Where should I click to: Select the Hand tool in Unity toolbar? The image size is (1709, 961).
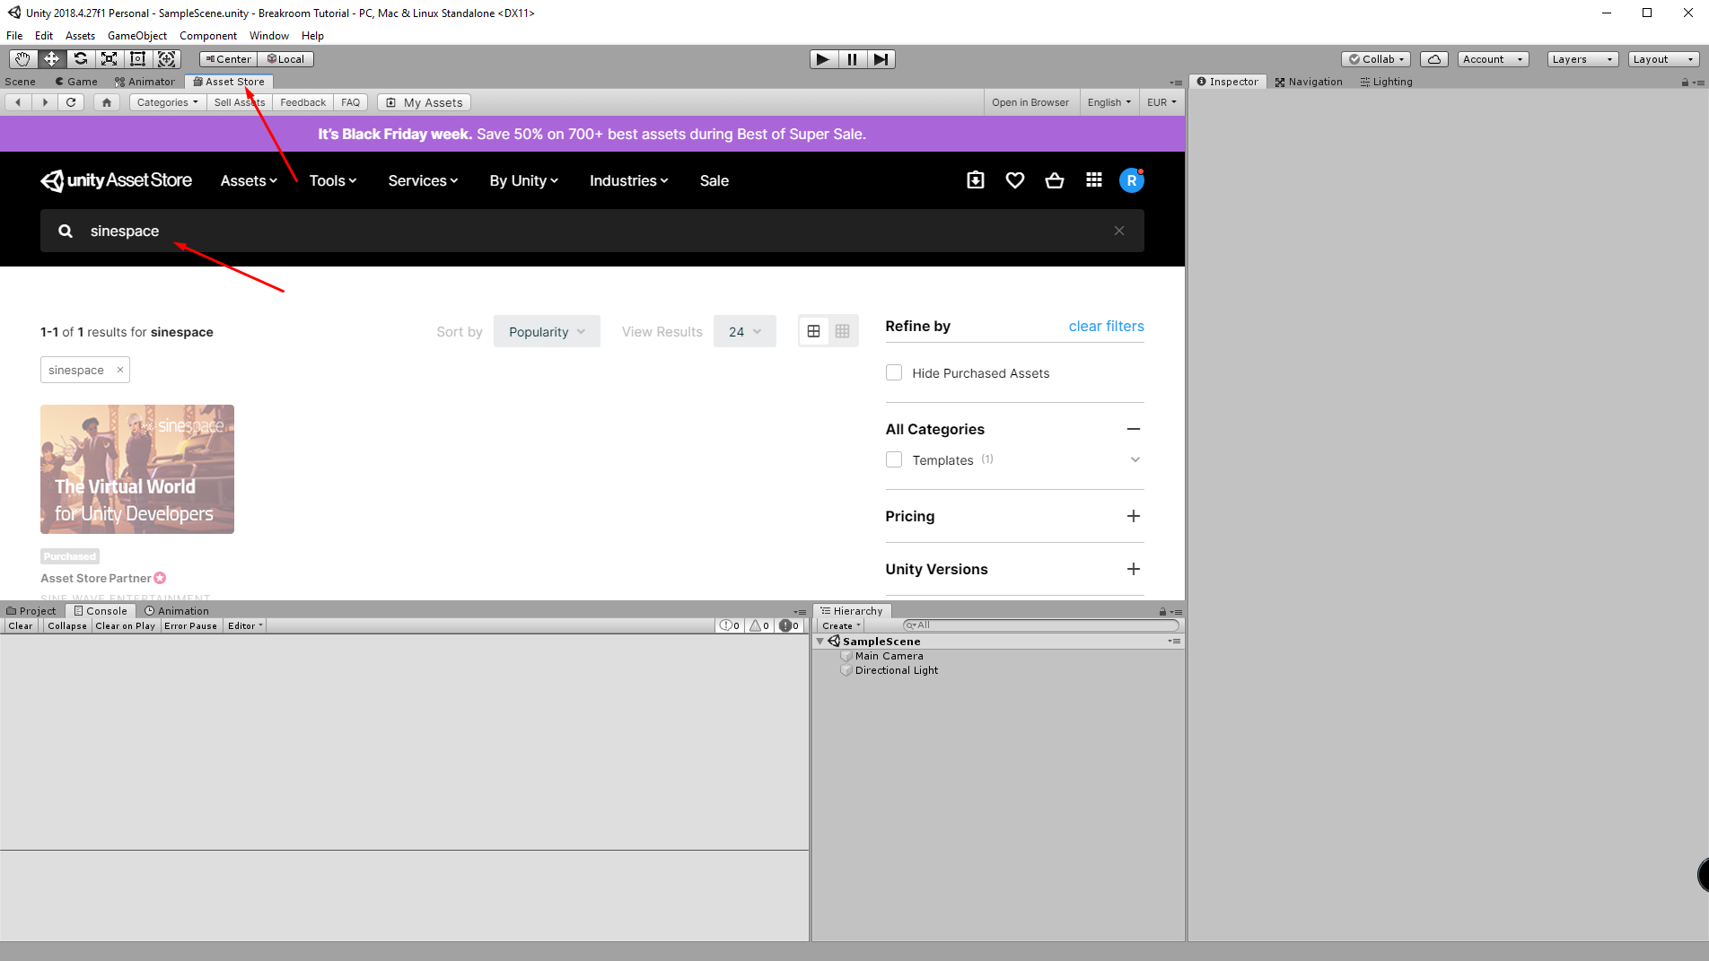coord(22,59)
